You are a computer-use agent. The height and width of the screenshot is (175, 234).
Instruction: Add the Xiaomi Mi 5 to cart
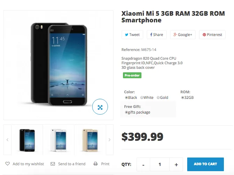coord(205,164)
